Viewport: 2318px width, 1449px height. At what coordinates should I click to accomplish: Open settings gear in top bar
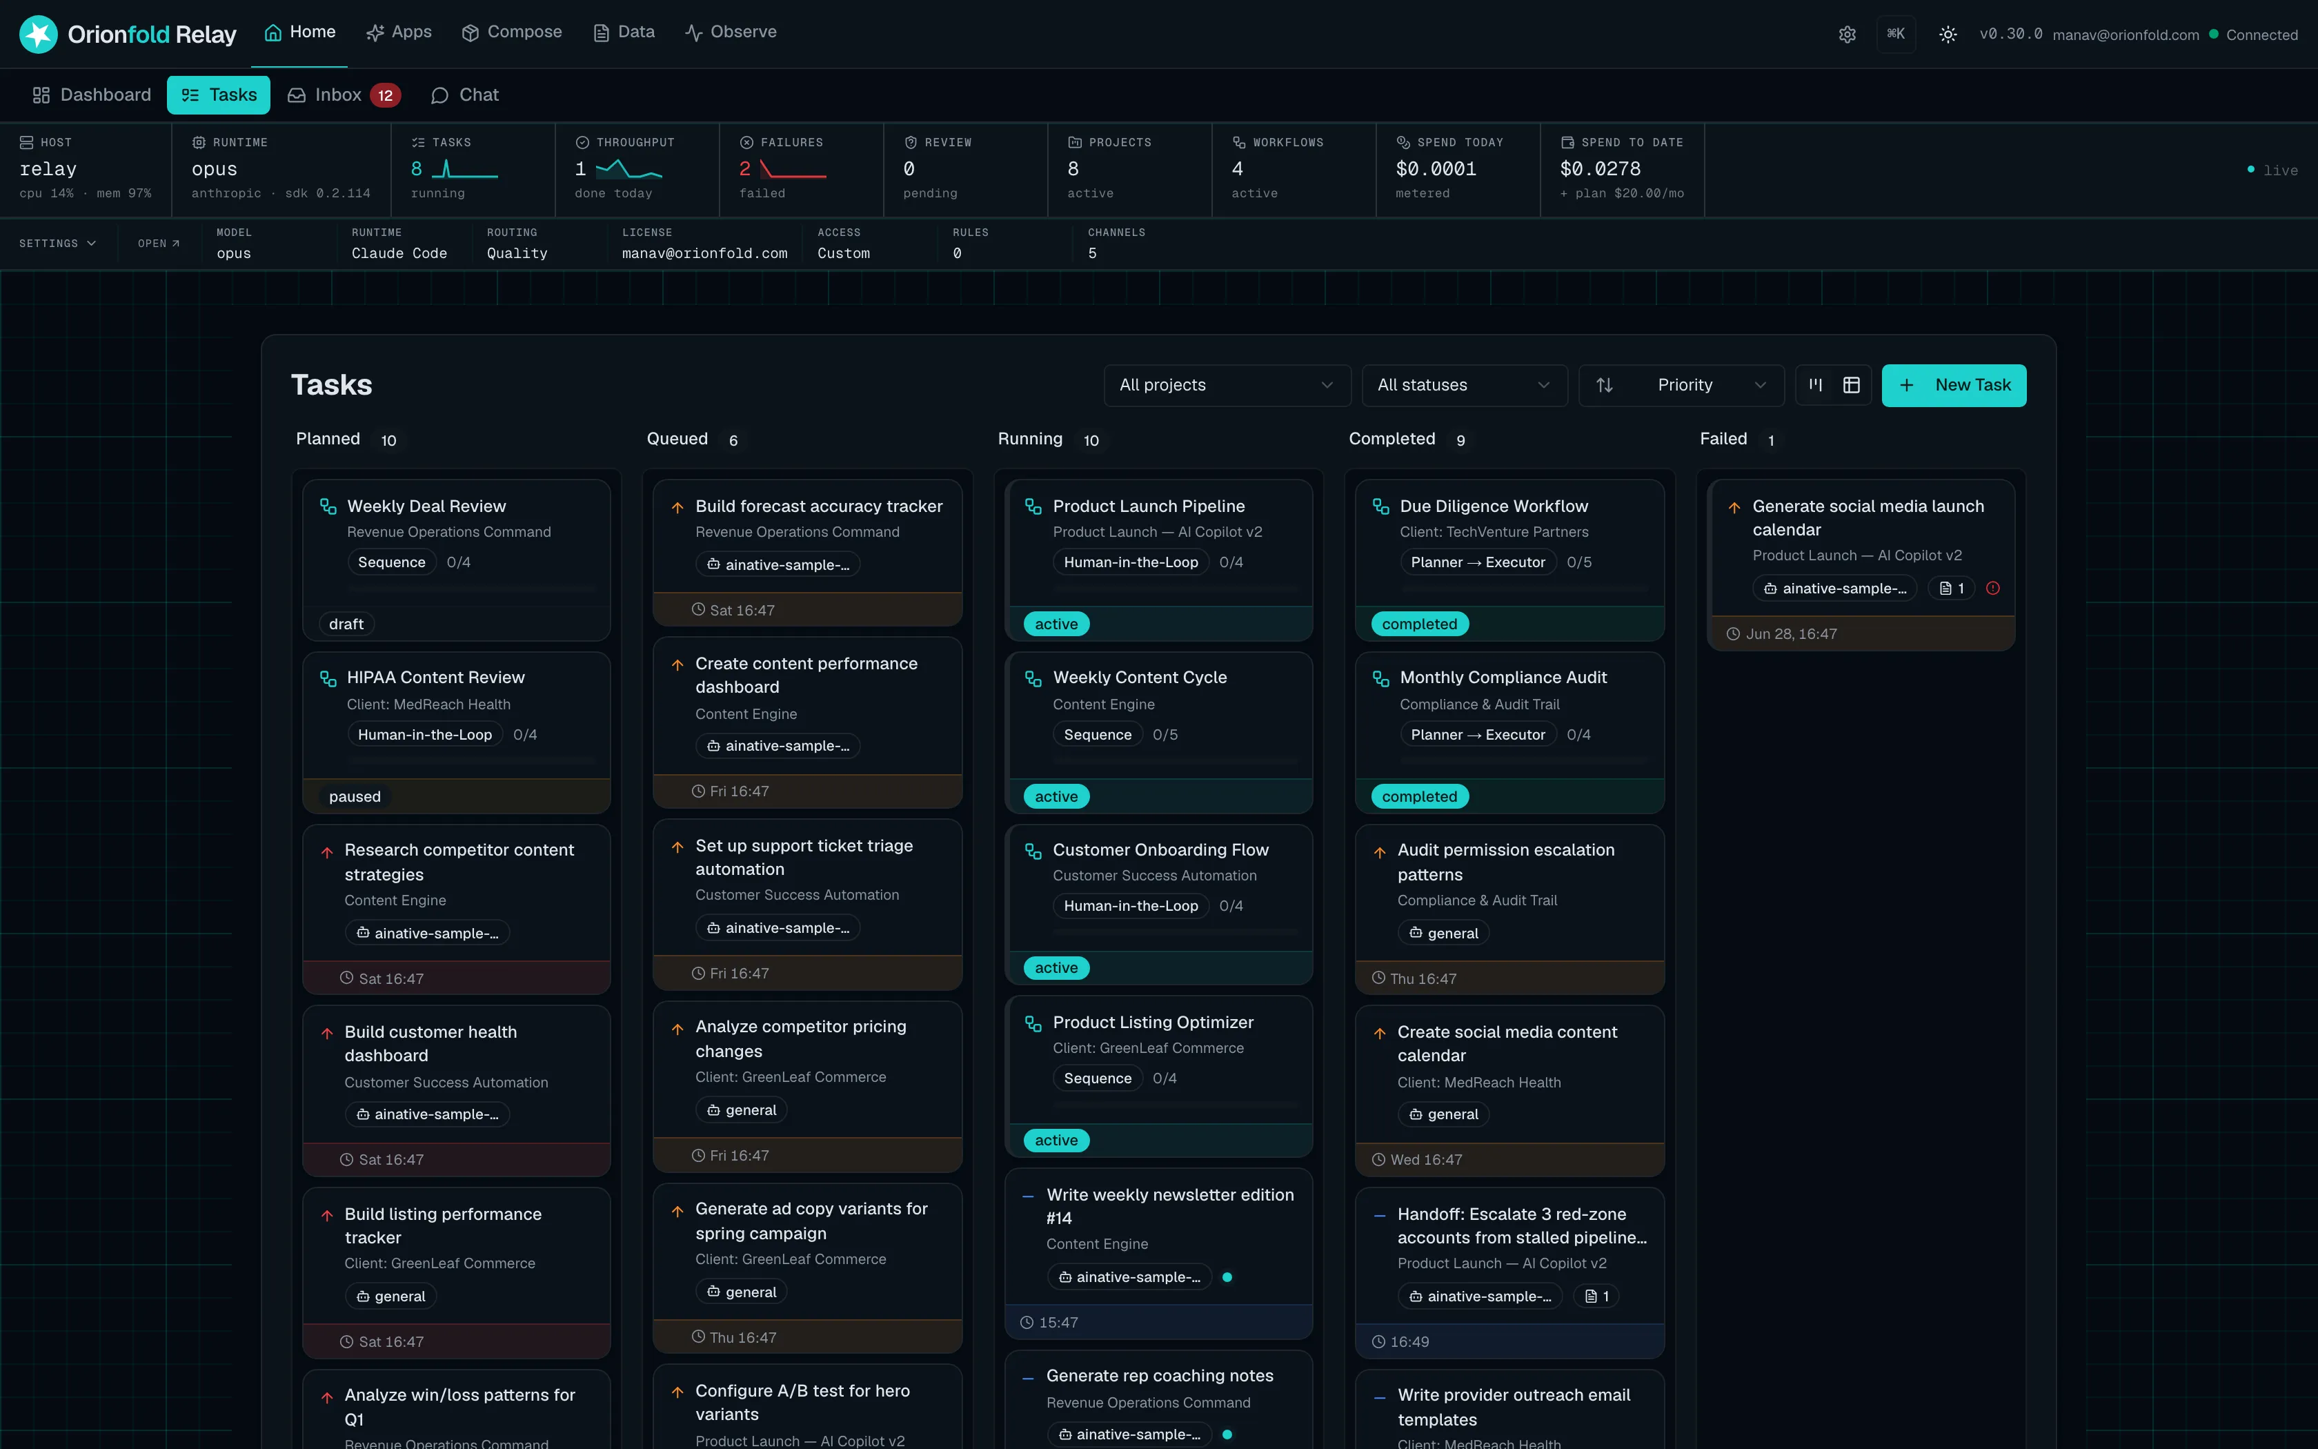(x=1847, y=34)
